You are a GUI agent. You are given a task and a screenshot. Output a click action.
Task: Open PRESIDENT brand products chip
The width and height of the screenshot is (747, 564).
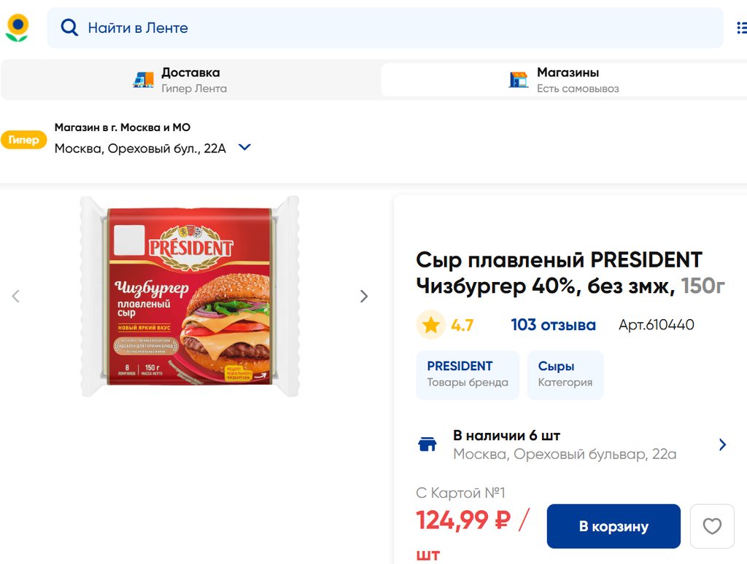coord(468,375)
